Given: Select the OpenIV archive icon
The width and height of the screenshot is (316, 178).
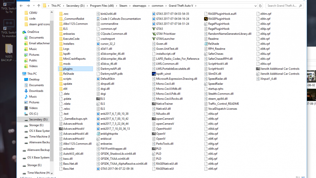Looking at the screenshot, I should click(154, 134).
